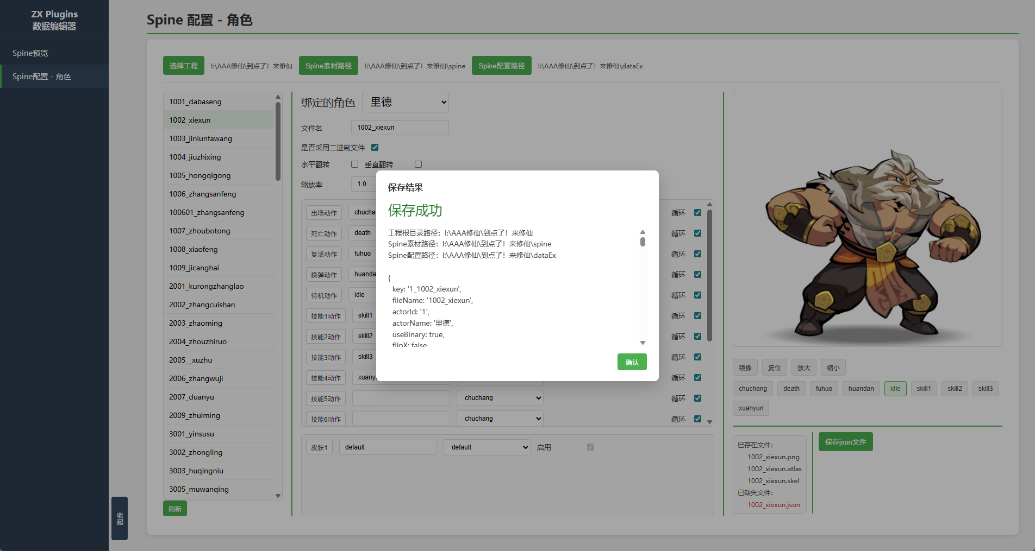
Task: Enable the 垂直翻转 checkbox
Action: [x=418, y=164]
